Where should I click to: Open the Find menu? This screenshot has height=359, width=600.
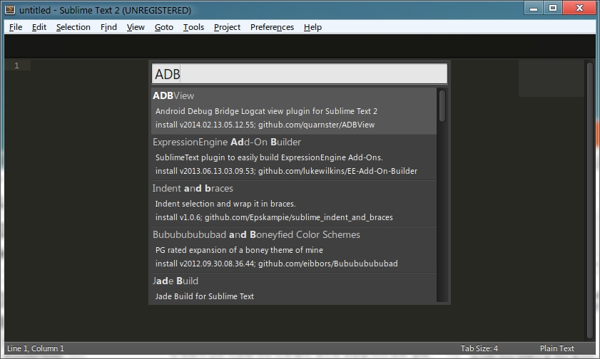click(x=108, y=27)
